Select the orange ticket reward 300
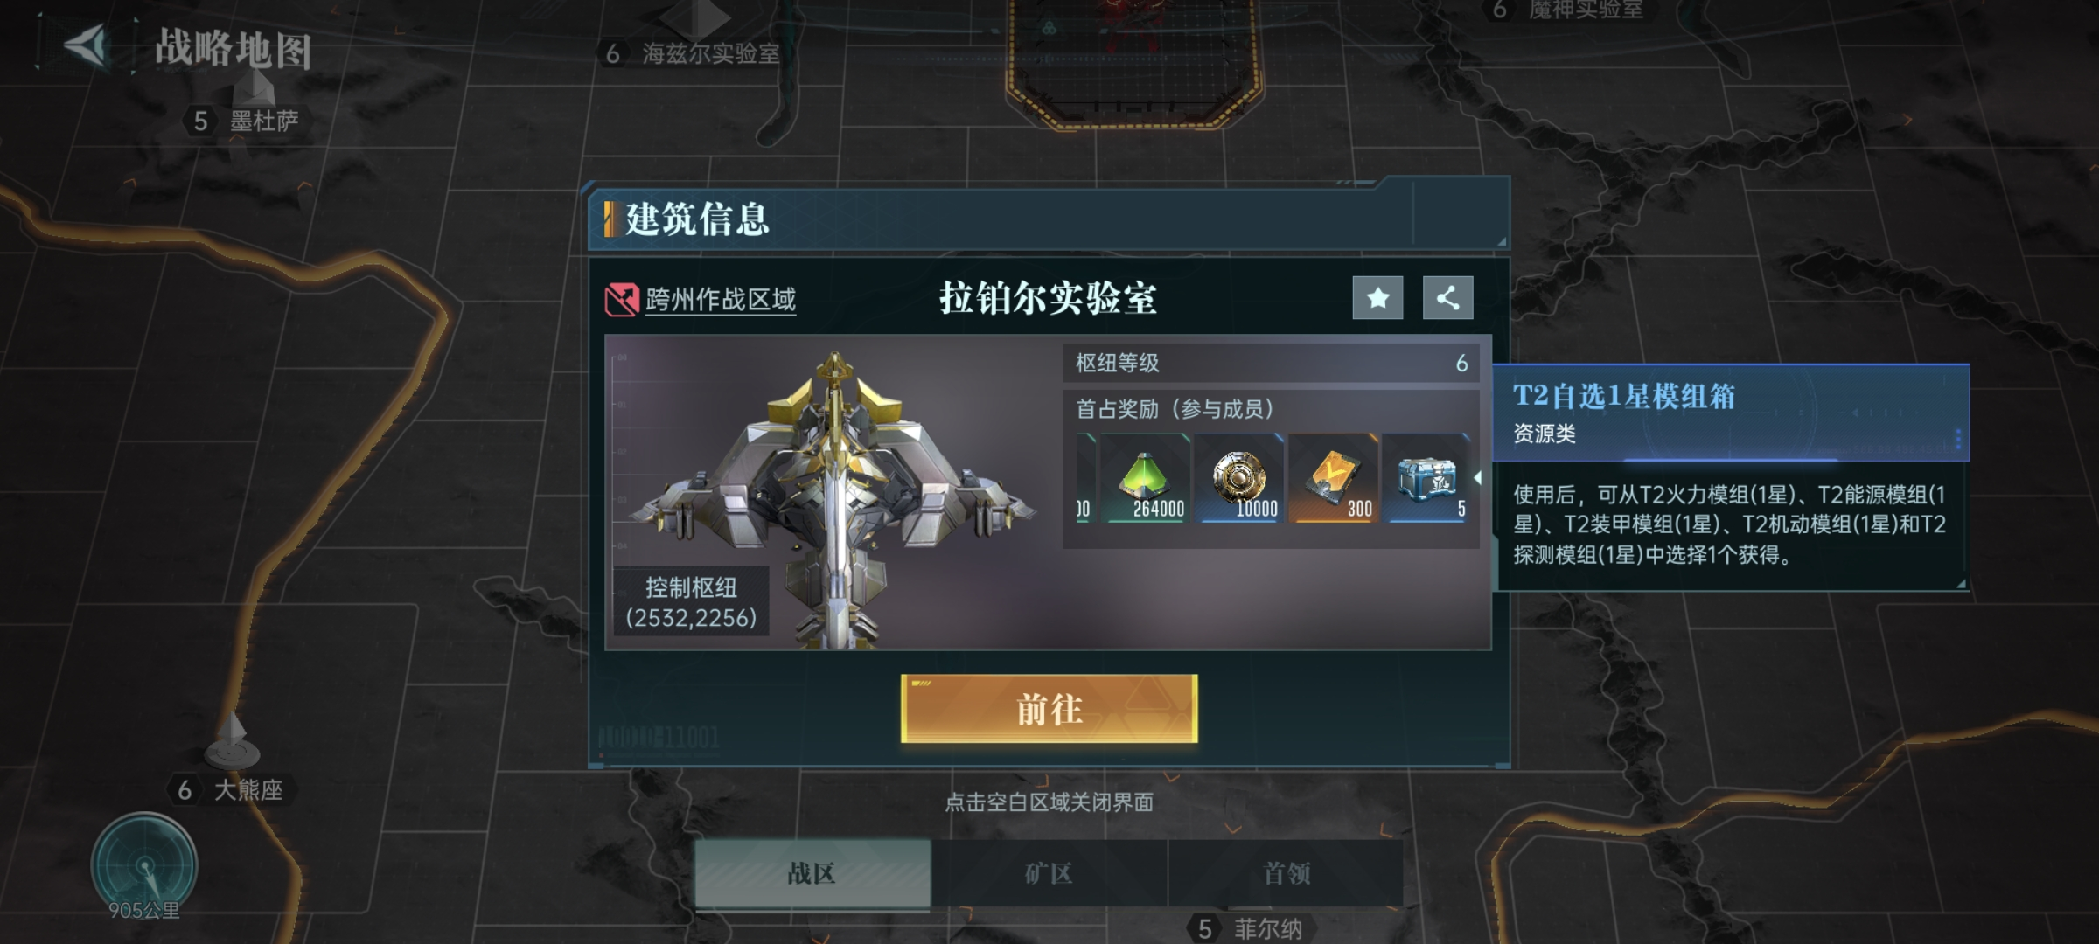This screenshot has width=2099, height=944. [x=1333, y=479]
